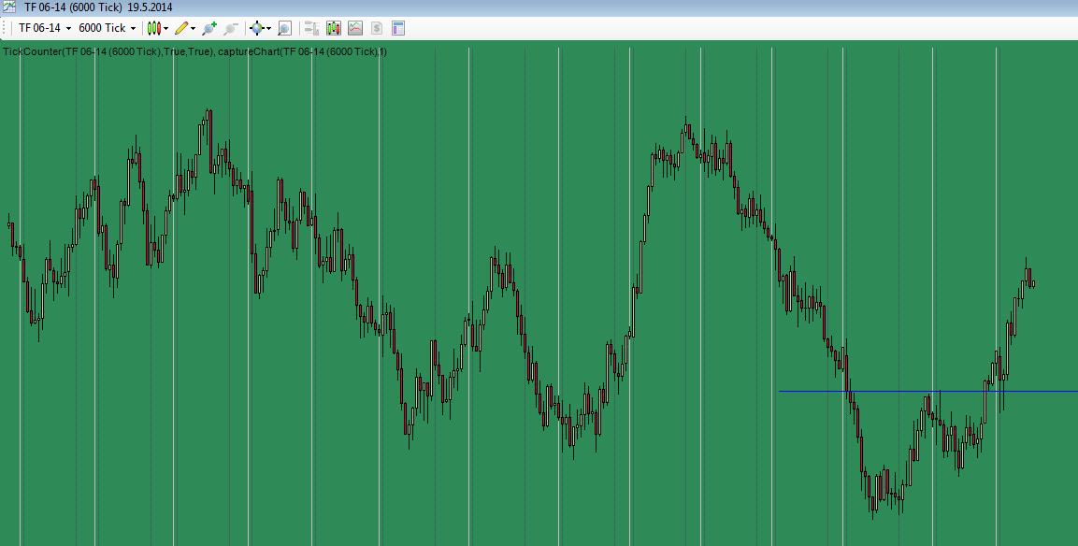Click the zoom out magnifier icon
Viewport: 1078px width, 546px height.
point(231,28)
